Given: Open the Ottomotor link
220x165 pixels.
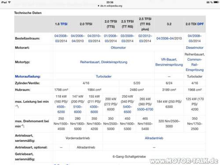Looking at the screenshot, I should click(x=118, y=48).
